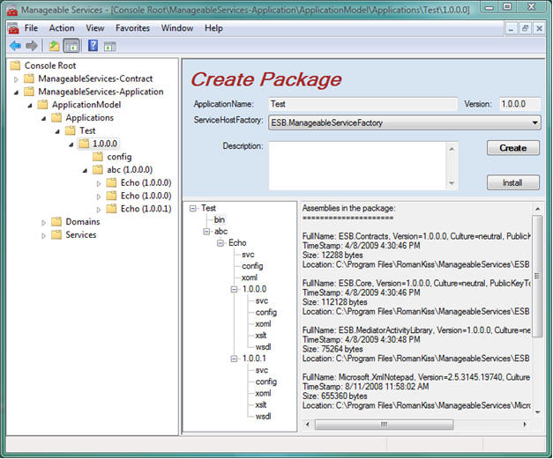Toggle Show/Hide Console Tree toolbar icon

71,46
